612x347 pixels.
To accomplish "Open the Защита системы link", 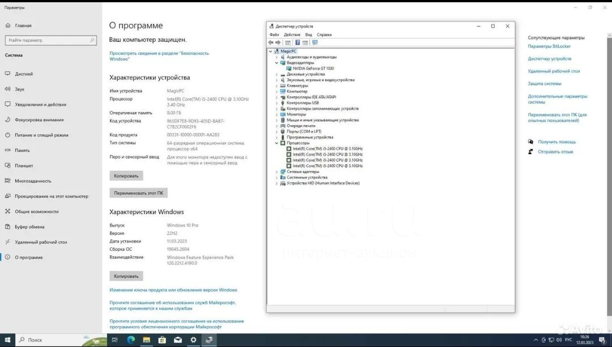I will pyautogui.click(x=545, y=83).
